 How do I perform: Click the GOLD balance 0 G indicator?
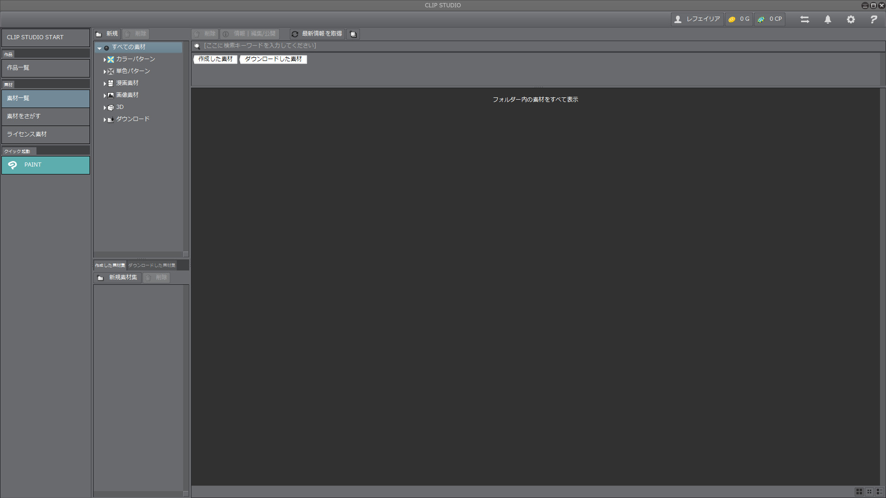[x=739, y=19]
